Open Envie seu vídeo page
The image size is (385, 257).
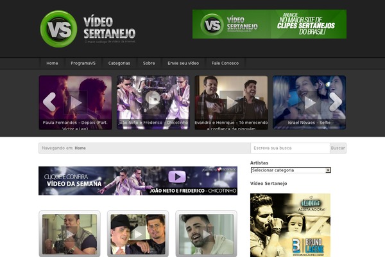pyautogui.click(x=184, y=63)
